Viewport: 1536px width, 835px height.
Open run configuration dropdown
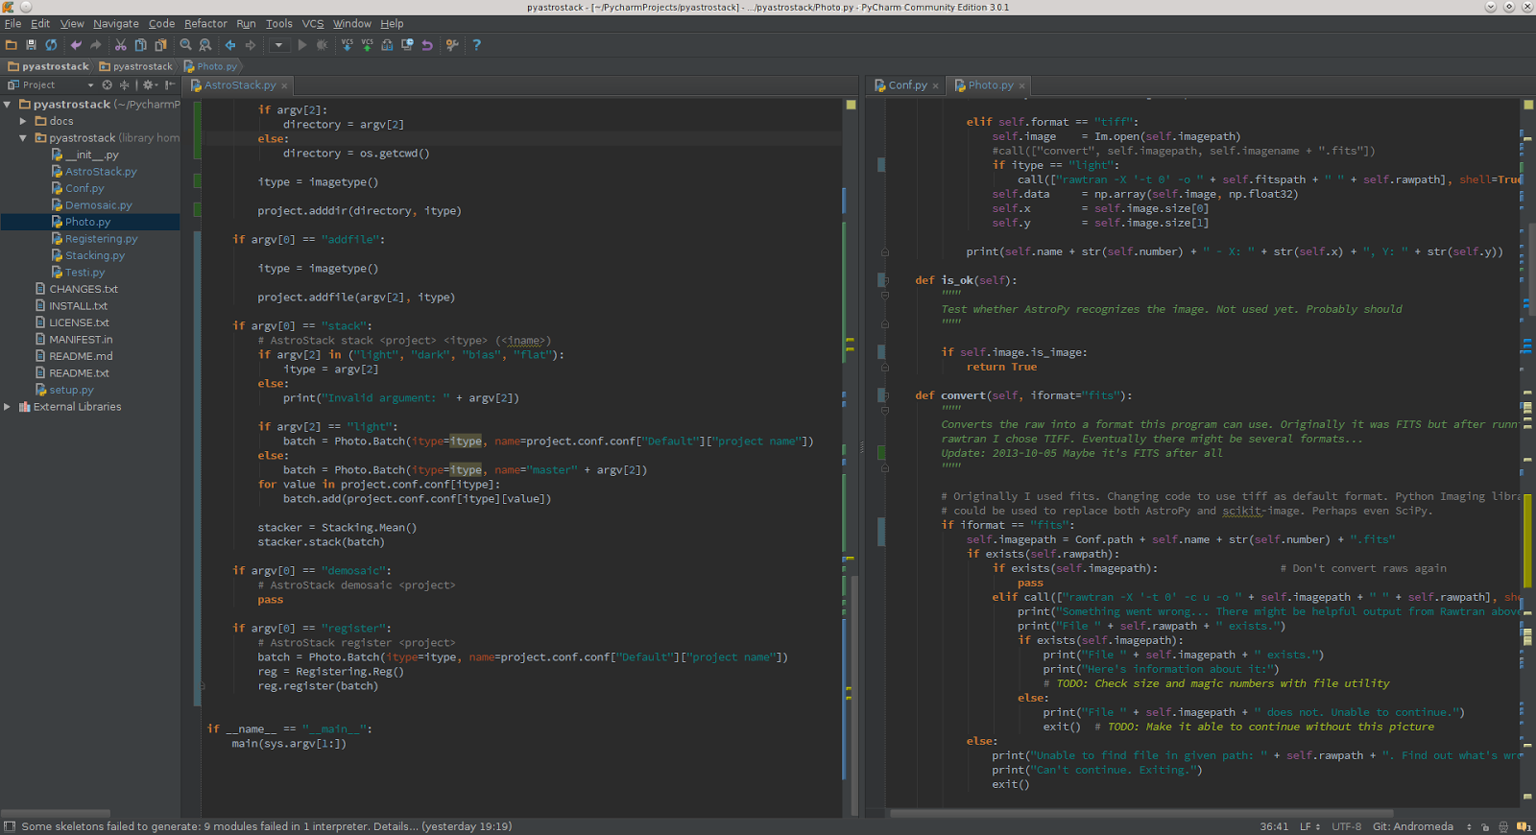click(x=278, y=45)
